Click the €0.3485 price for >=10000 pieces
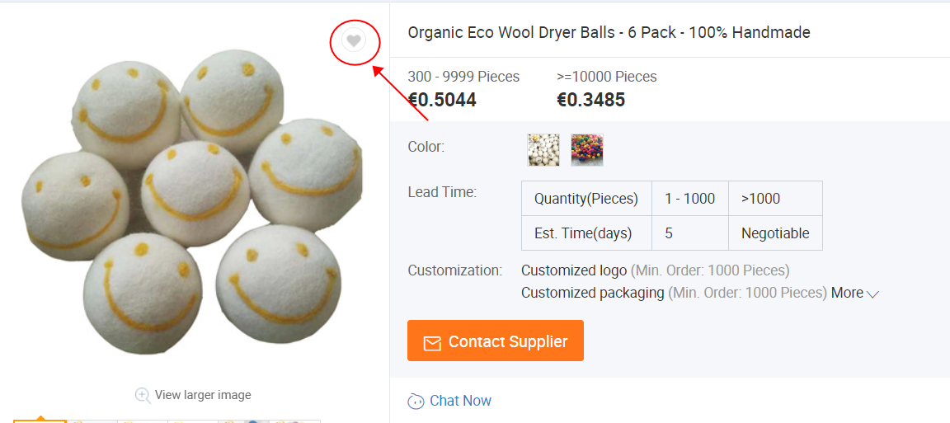The width and height of the screenshot is (950, 423). point(590,100)
